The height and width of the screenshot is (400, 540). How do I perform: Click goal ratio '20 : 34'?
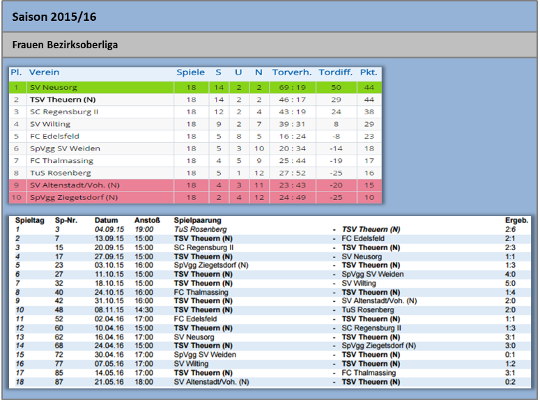[293, 148]
